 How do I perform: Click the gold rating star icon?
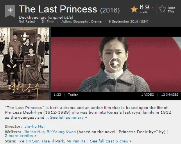pos(134,9)
